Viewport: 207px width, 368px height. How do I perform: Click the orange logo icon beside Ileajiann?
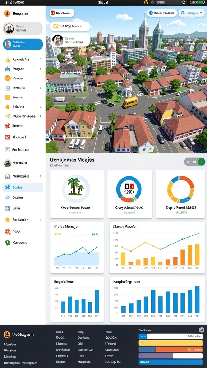(x=7, y=13)
